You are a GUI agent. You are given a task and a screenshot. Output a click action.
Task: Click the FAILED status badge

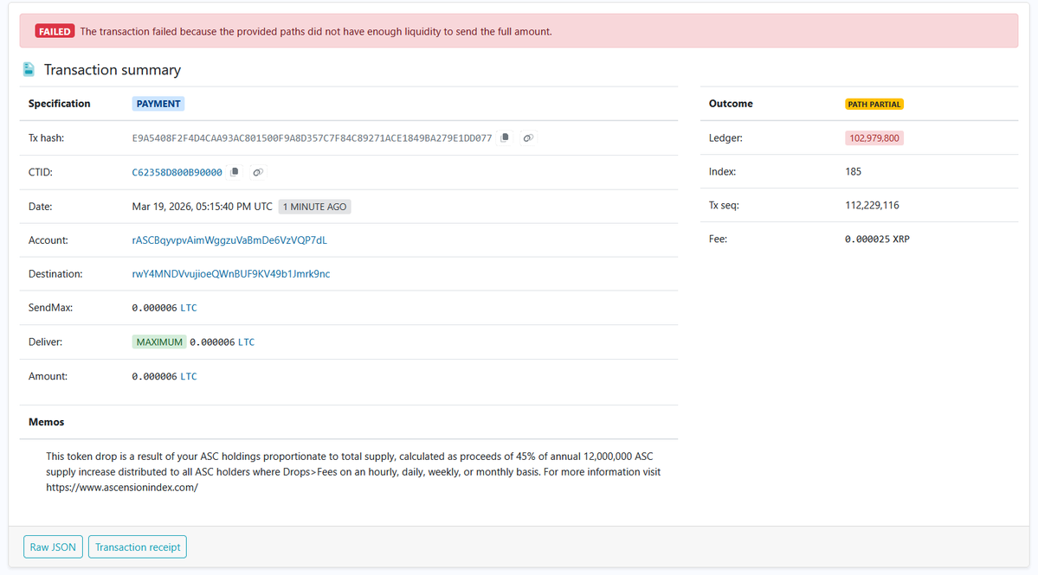[x=55, y=32]
